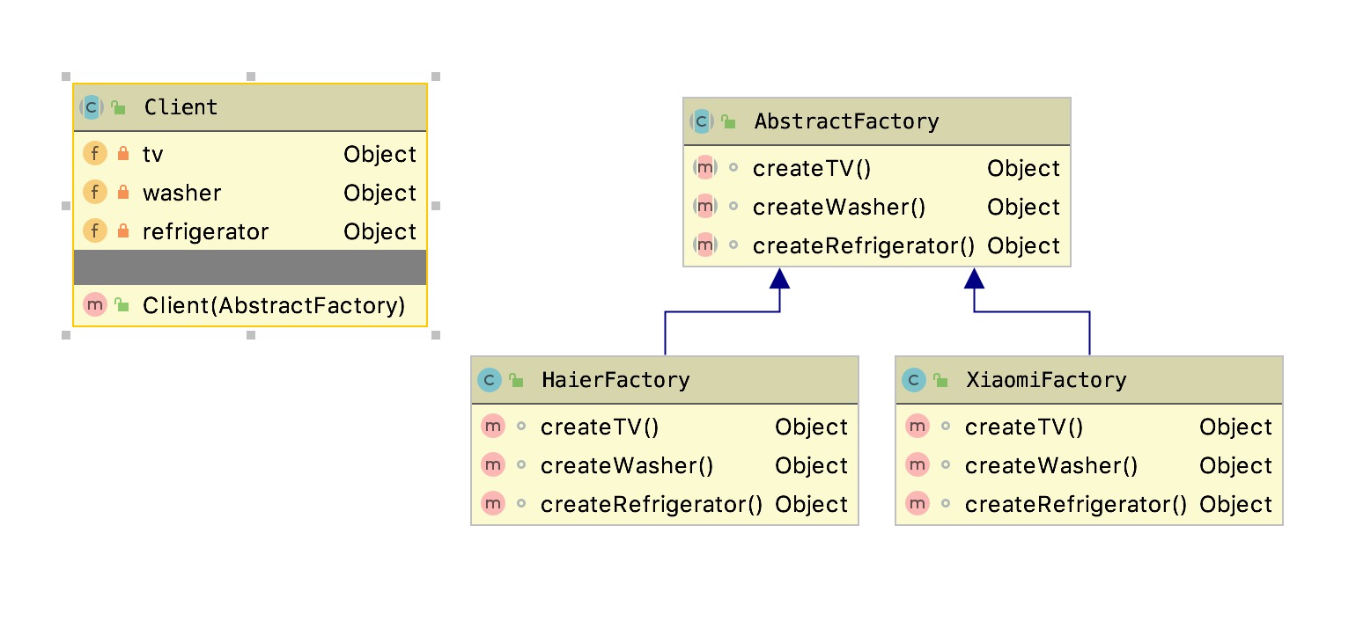Click Object return type of AbstractFactory createRefrigerator()
The height and width of the screenshot is (621, 1356).
(x=1024, y=245)
